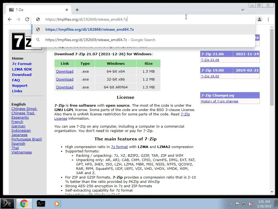Click the '1.2 MB' size cell

tap(149, 79)
